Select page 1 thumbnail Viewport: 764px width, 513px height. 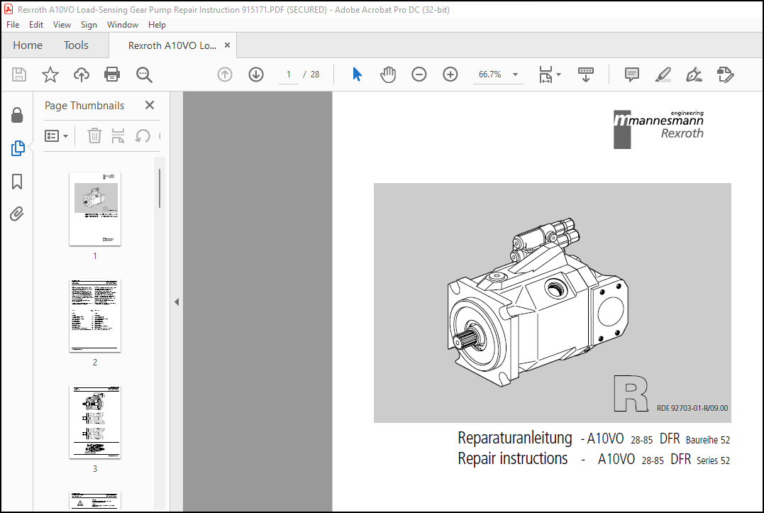[x=95, y=209]
